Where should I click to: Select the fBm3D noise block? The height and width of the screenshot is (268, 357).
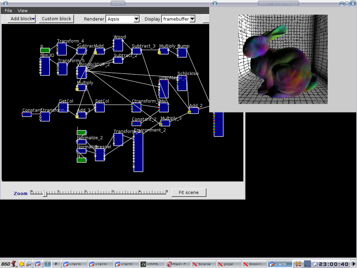point(45,66)
